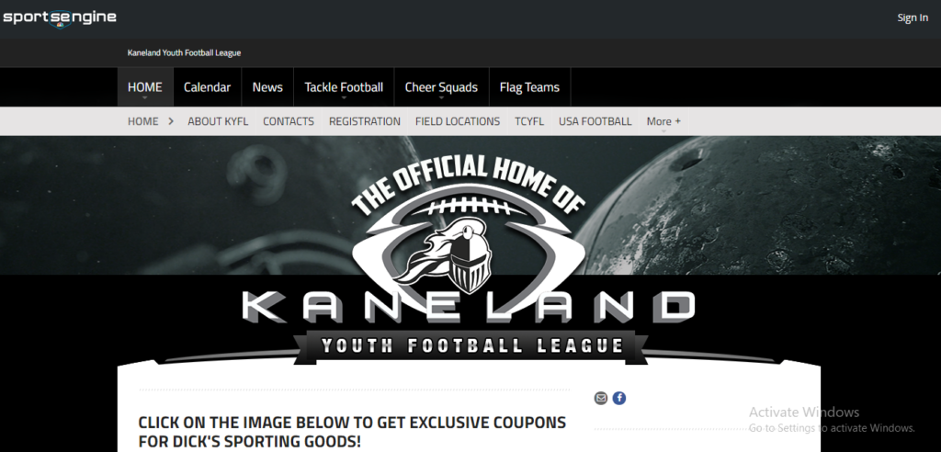
Task: Open the News tab
Action: click(267, 87)
